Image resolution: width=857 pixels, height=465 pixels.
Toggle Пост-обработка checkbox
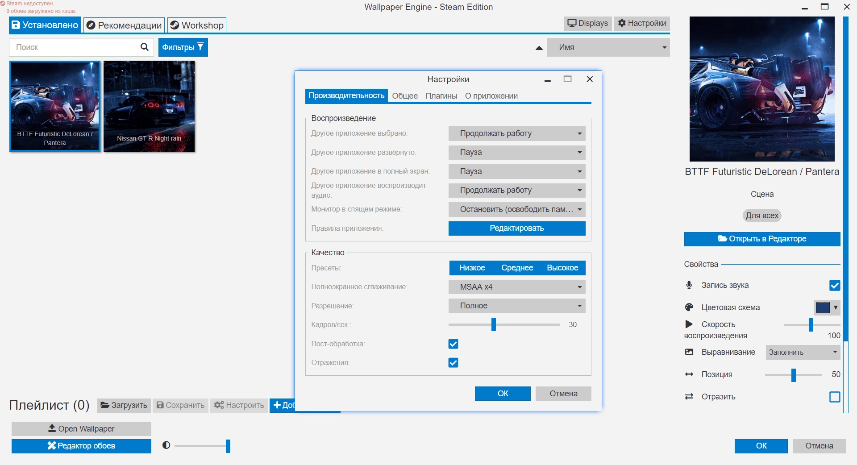click(453, 344)
